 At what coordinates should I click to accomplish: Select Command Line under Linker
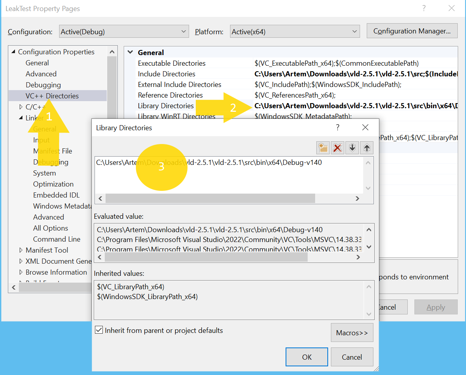[x=56, y=239]
